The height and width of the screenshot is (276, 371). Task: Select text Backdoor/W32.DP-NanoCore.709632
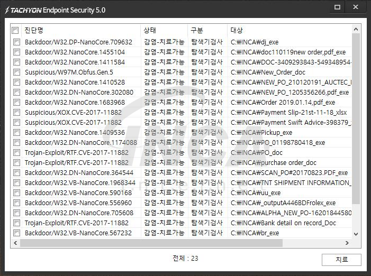[78, 42]
